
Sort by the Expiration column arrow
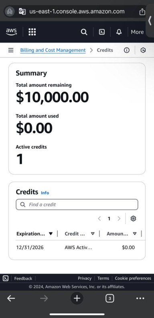click(x=51, y=234)
